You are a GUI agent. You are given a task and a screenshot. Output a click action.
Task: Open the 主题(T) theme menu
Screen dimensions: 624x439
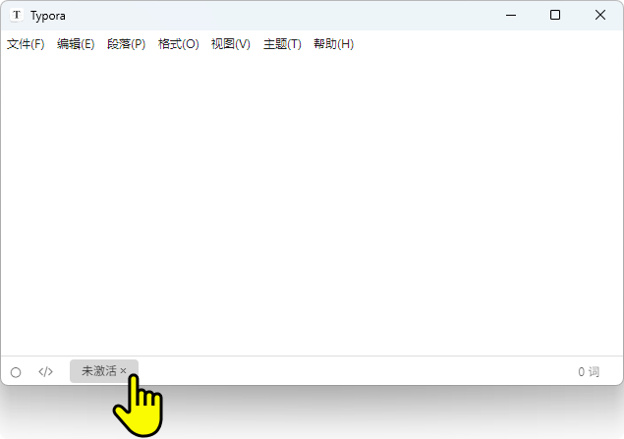pos(282,44)
